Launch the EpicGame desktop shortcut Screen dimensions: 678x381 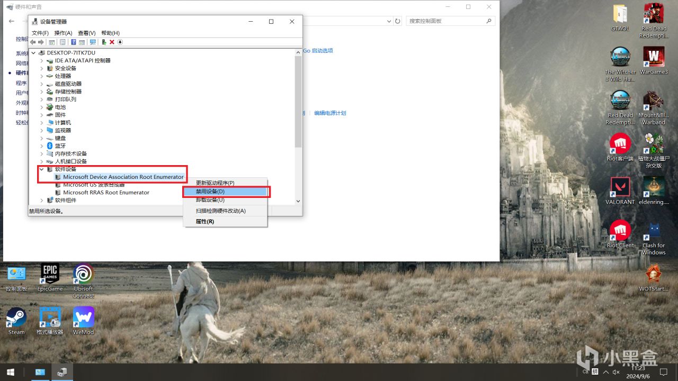coord(50,278)
